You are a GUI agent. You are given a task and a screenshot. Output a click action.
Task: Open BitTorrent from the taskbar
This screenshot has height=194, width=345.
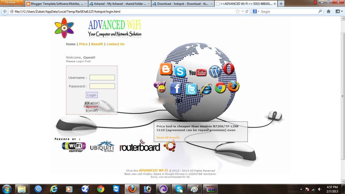point(163,189)
